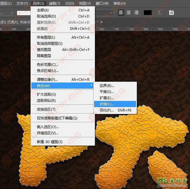Screen dimensions: 190x189
Task: Click the right align text icon
Action: point(136,13)
